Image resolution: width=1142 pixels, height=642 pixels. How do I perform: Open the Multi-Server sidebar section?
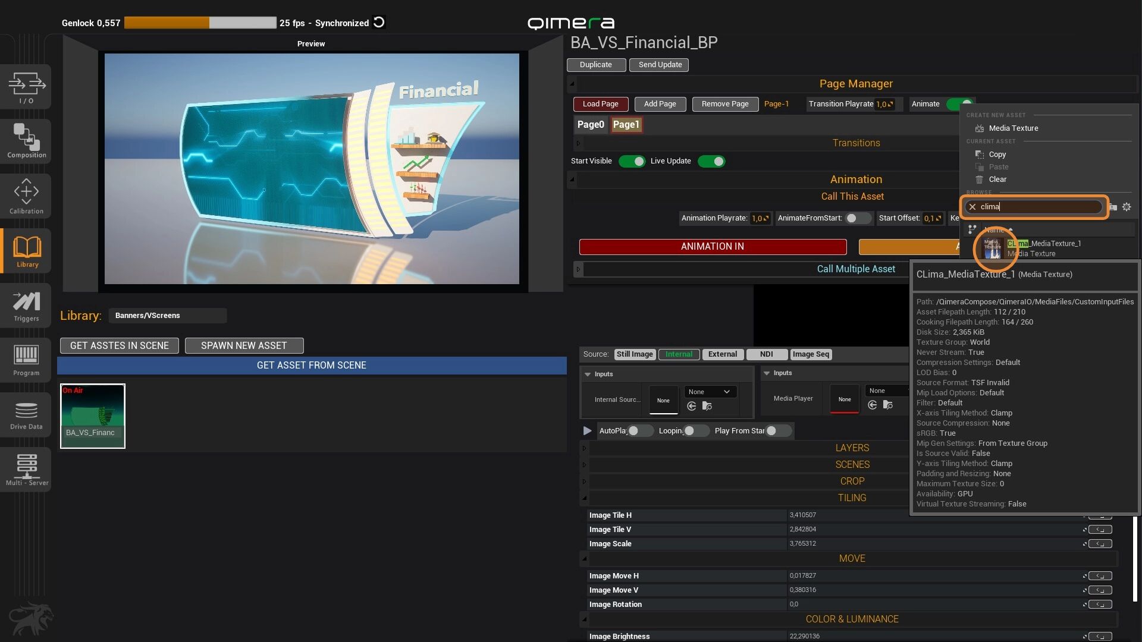click(x=26, y=469)
